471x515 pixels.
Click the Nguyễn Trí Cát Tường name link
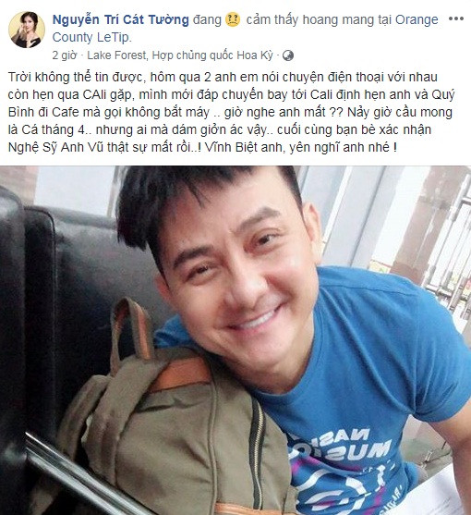121,19
